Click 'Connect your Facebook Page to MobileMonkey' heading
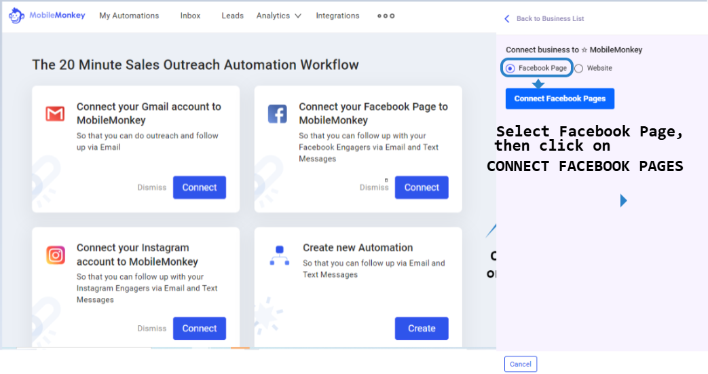708x374 pixels. pos(373,113)
